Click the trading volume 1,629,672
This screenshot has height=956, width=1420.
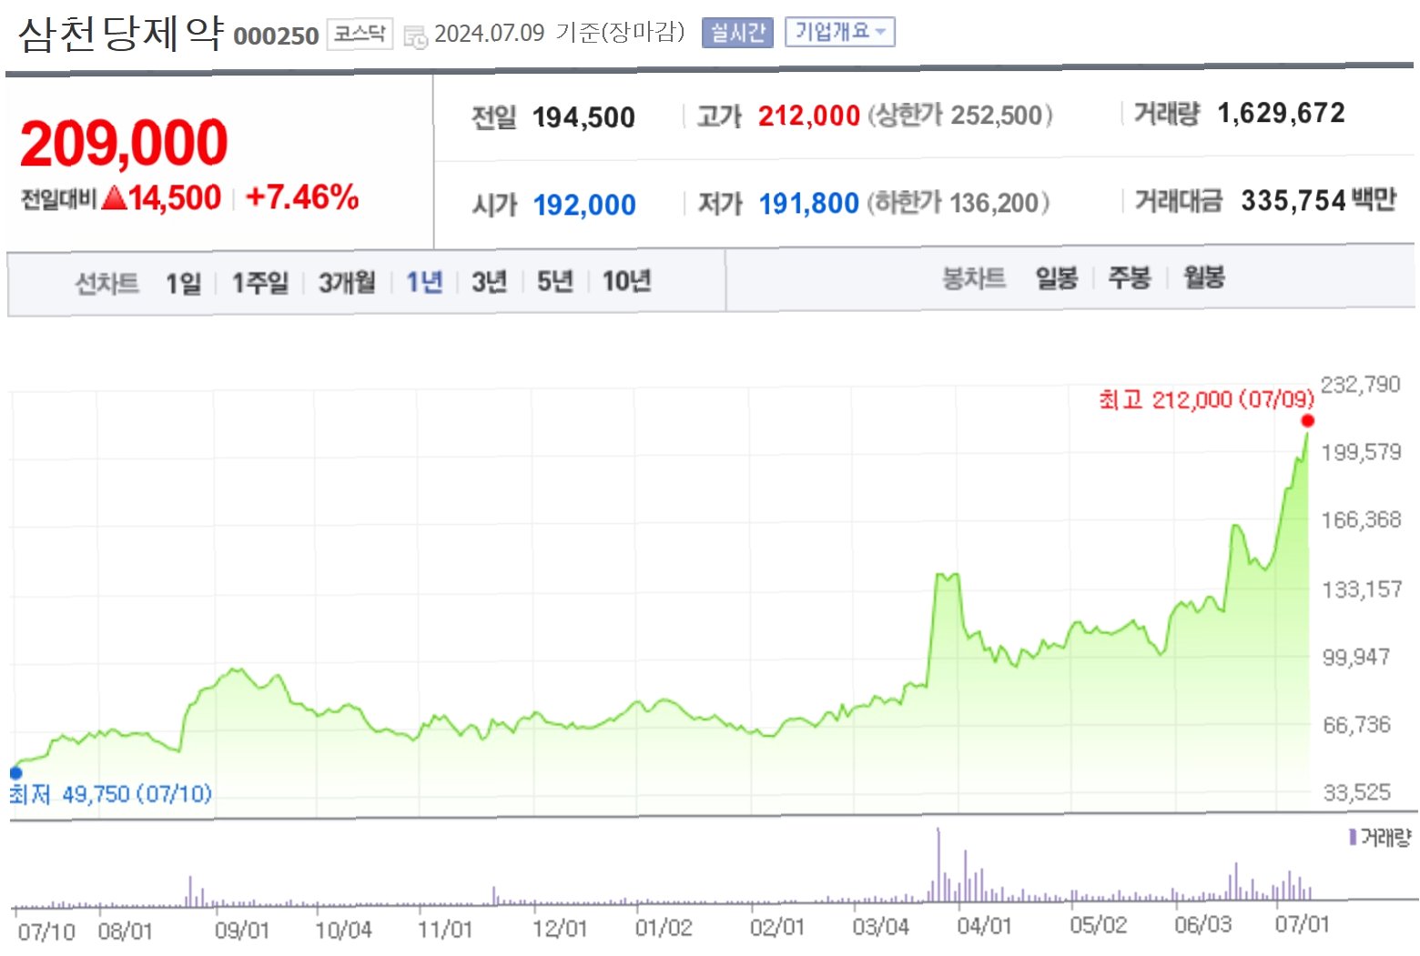click(1281, 113)
